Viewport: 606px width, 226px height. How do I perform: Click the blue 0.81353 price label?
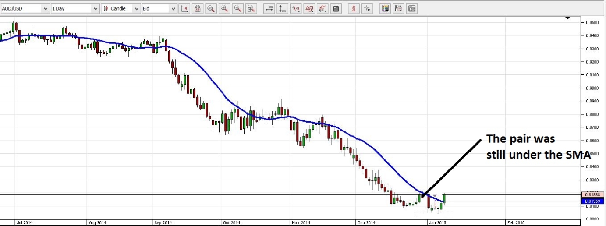(593, 201)
